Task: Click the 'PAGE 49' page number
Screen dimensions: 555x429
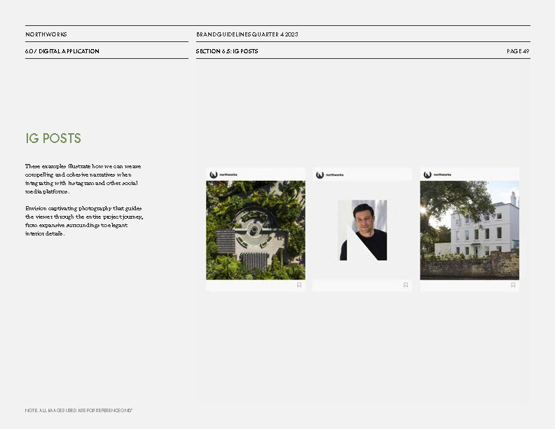Action: (518, 51)
